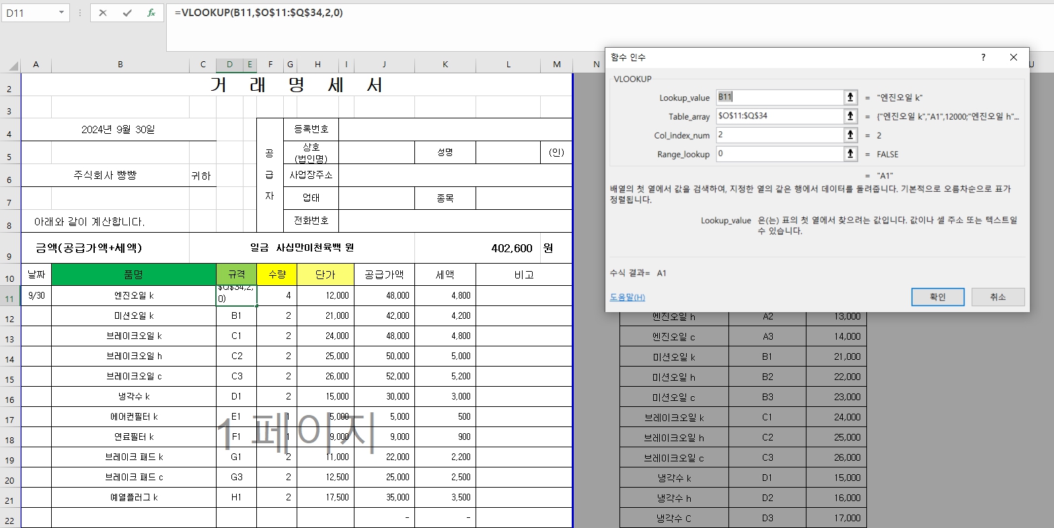
Task: Open the 도움말(H) help link
Action: [x=626, y=297]
